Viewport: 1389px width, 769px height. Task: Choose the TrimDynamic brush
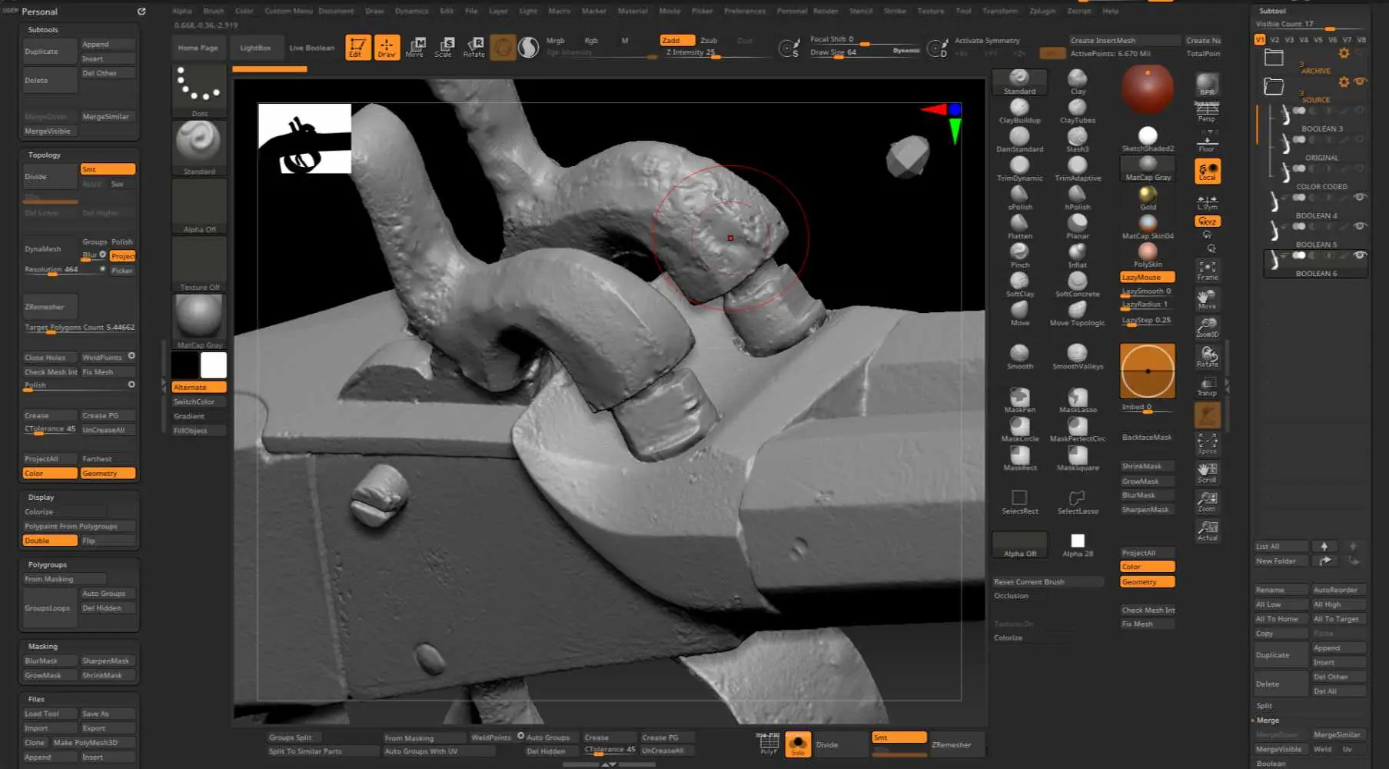pyautogui.click(x=1019, y=169)
